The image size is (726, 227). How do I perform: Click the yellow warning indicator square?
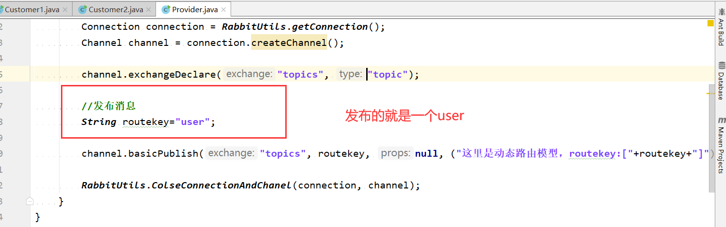(710, 23)
